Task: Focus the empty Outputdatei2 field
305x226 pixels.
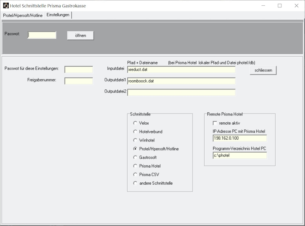Action: click(181, 92)
